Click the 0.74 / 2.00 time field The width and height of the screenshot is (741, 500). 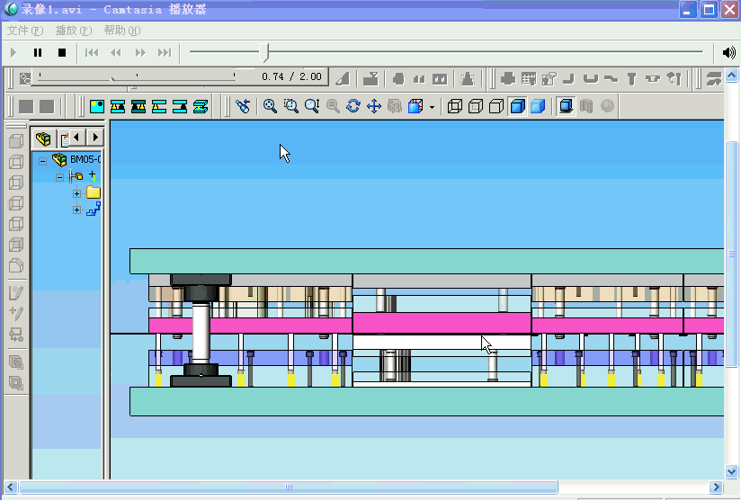pos(291,76)
